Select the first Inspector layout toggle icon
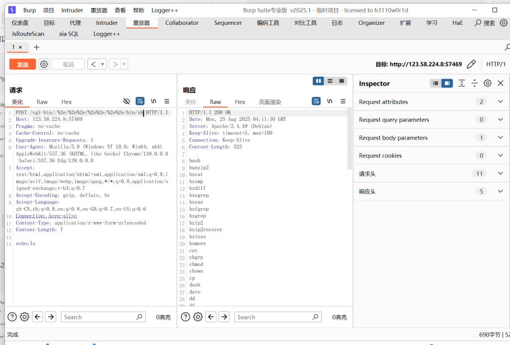Screen dimensions: 510x345 435,84
